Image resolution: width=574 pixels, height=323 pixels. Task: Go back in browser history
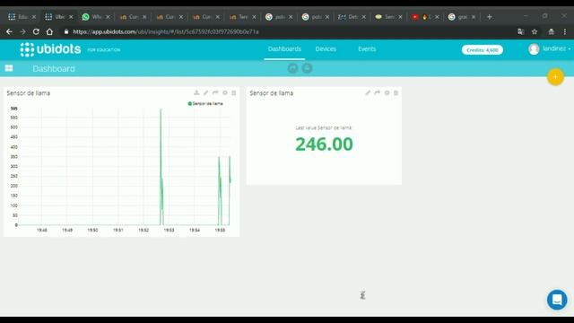pos(9,32)
